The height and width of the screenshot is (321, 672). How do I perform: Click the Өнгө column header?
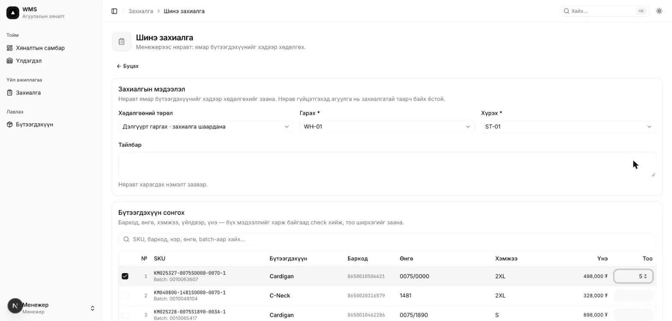pyautogui.click(x=406, y=259)
